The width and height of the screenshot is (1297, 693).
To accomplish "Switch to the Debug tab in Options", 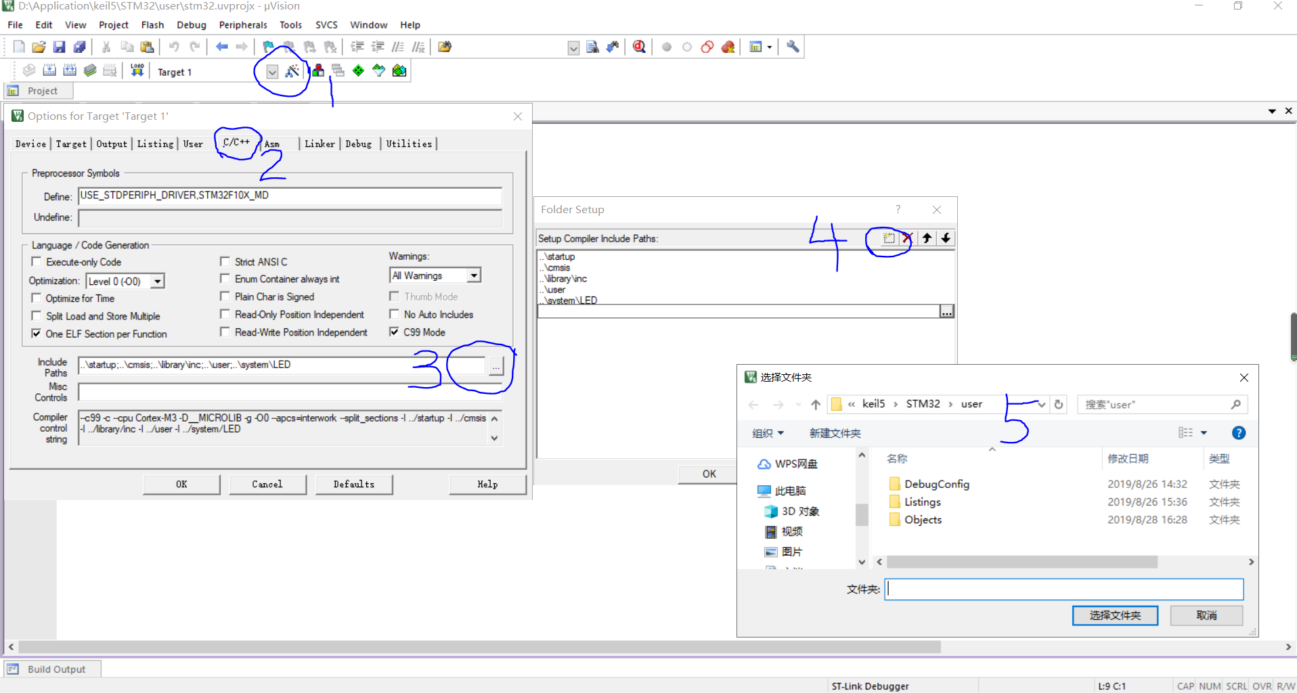I will point(358,143).
